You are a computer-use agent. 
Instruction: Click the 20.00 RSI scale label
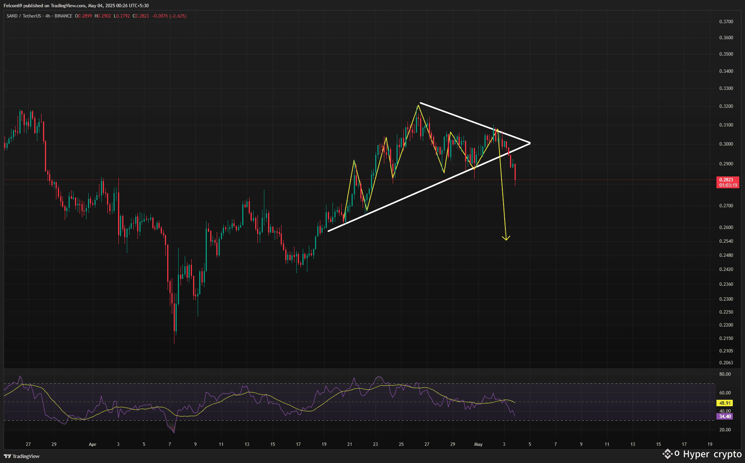725,430
